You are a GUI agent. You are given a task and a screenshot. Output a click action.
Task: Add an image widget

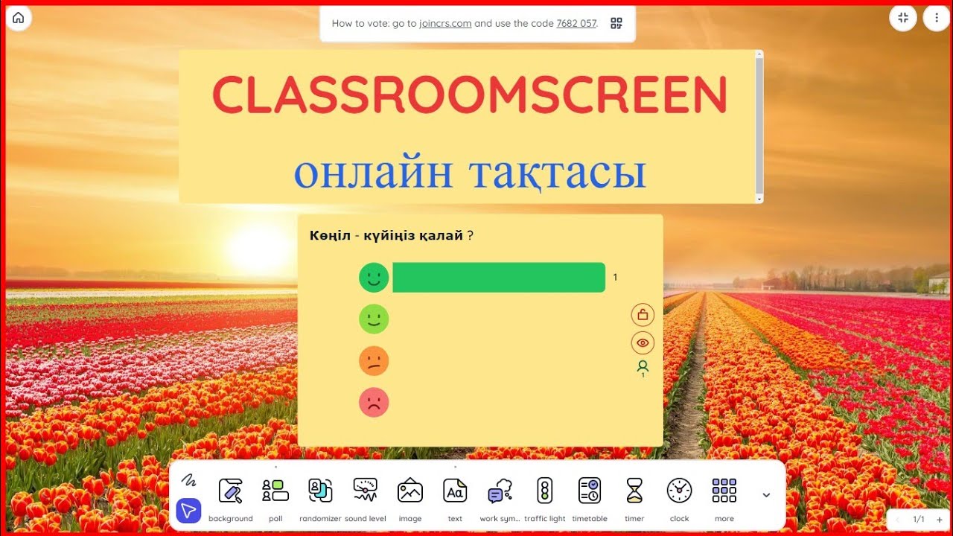coord(410,500)
